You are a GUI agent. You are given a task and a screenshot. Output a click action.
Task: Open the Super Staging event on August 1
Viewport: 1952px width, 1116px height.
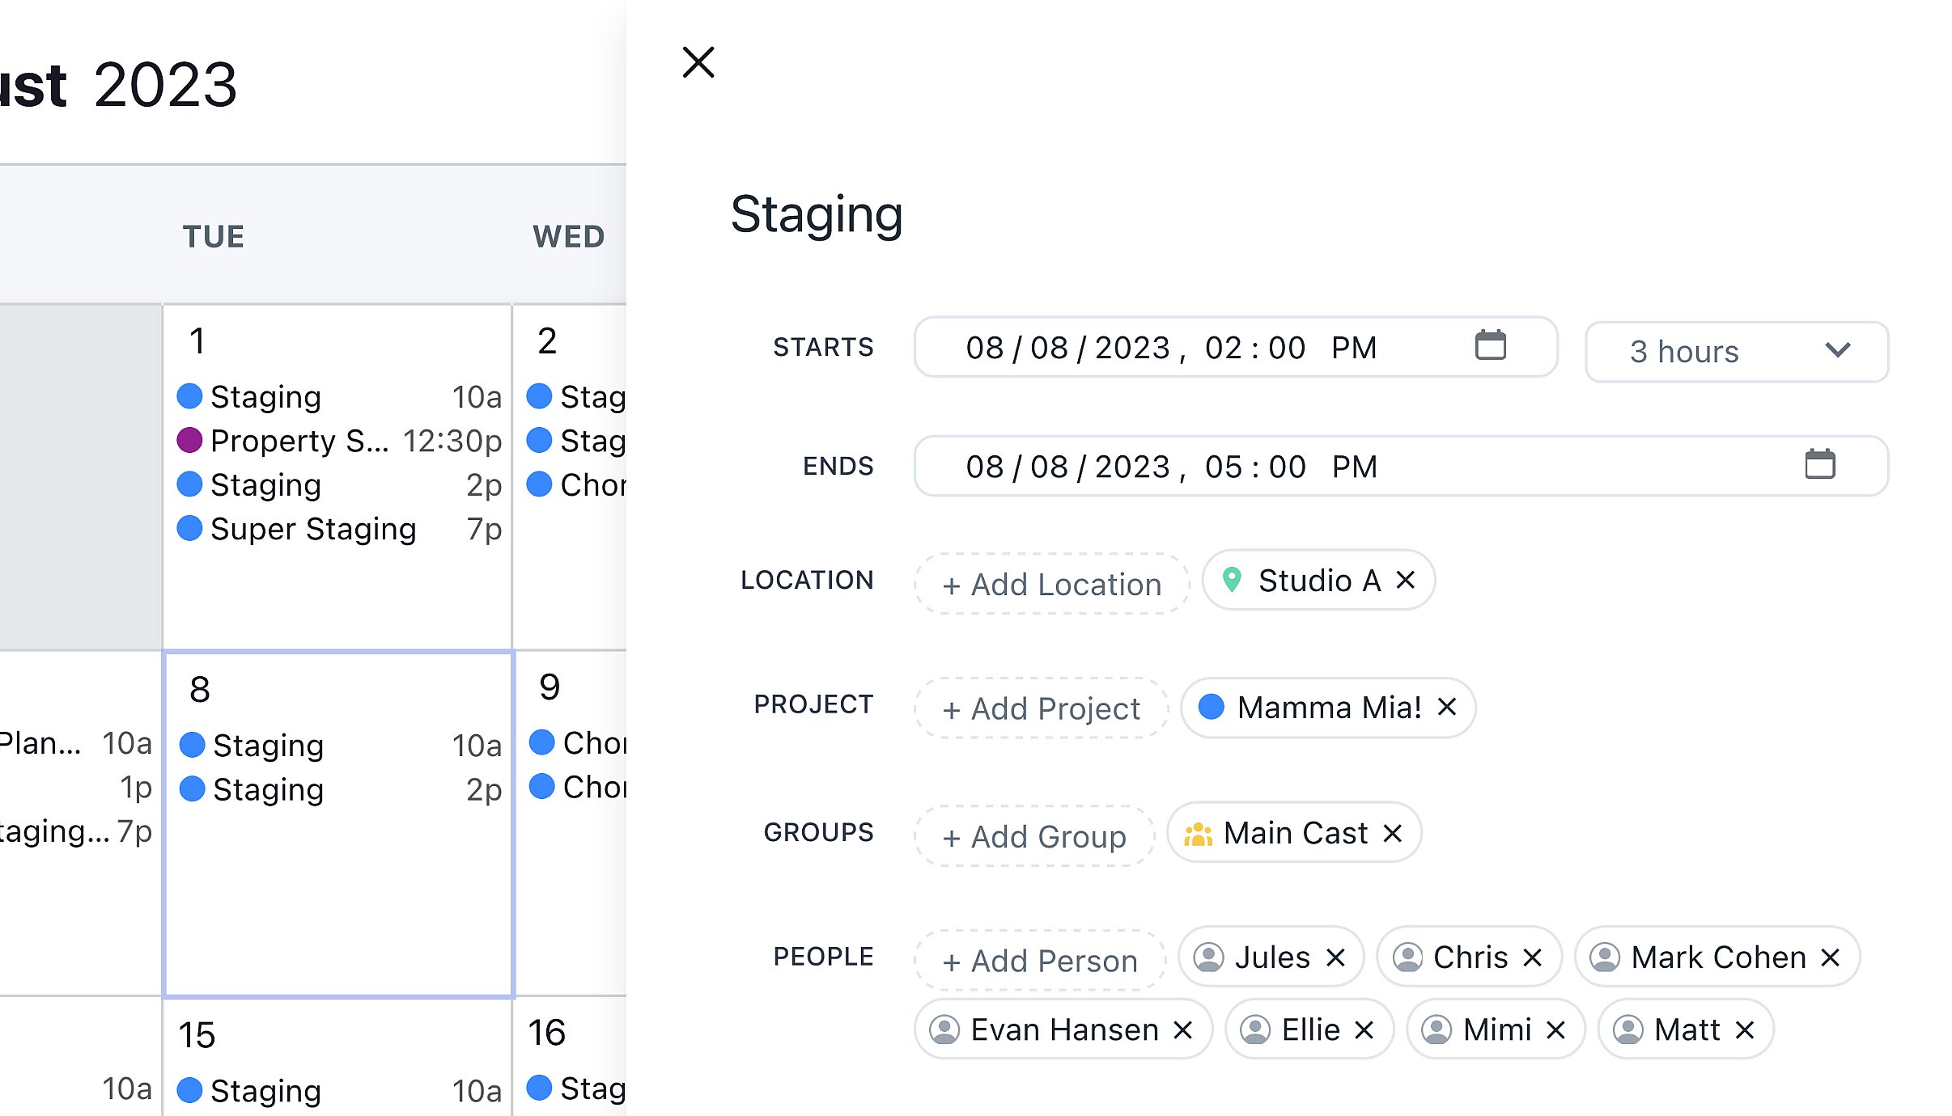point(314,529)
